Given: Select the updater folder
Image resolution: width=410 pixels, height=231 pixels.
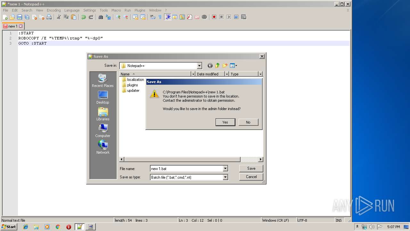Looking at the screenshot, I should [x=131, y=90].
